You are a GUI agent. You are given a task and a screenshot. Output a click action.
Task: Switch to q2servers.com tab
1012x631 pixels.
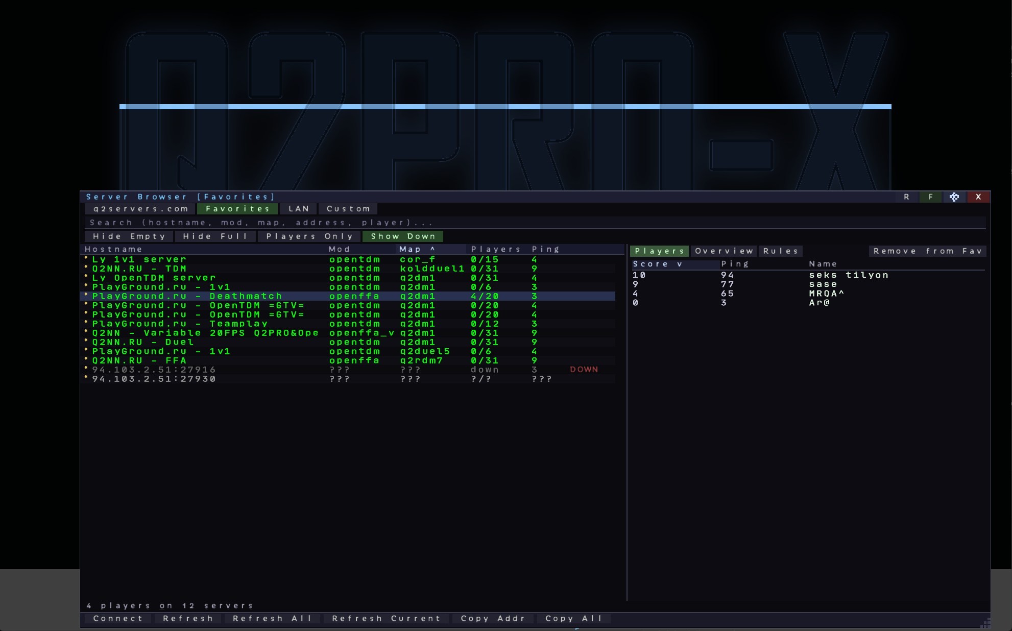click(140, 209)
